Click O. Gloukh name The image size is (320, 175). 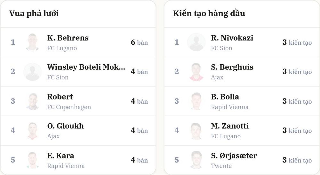[66, 126]
